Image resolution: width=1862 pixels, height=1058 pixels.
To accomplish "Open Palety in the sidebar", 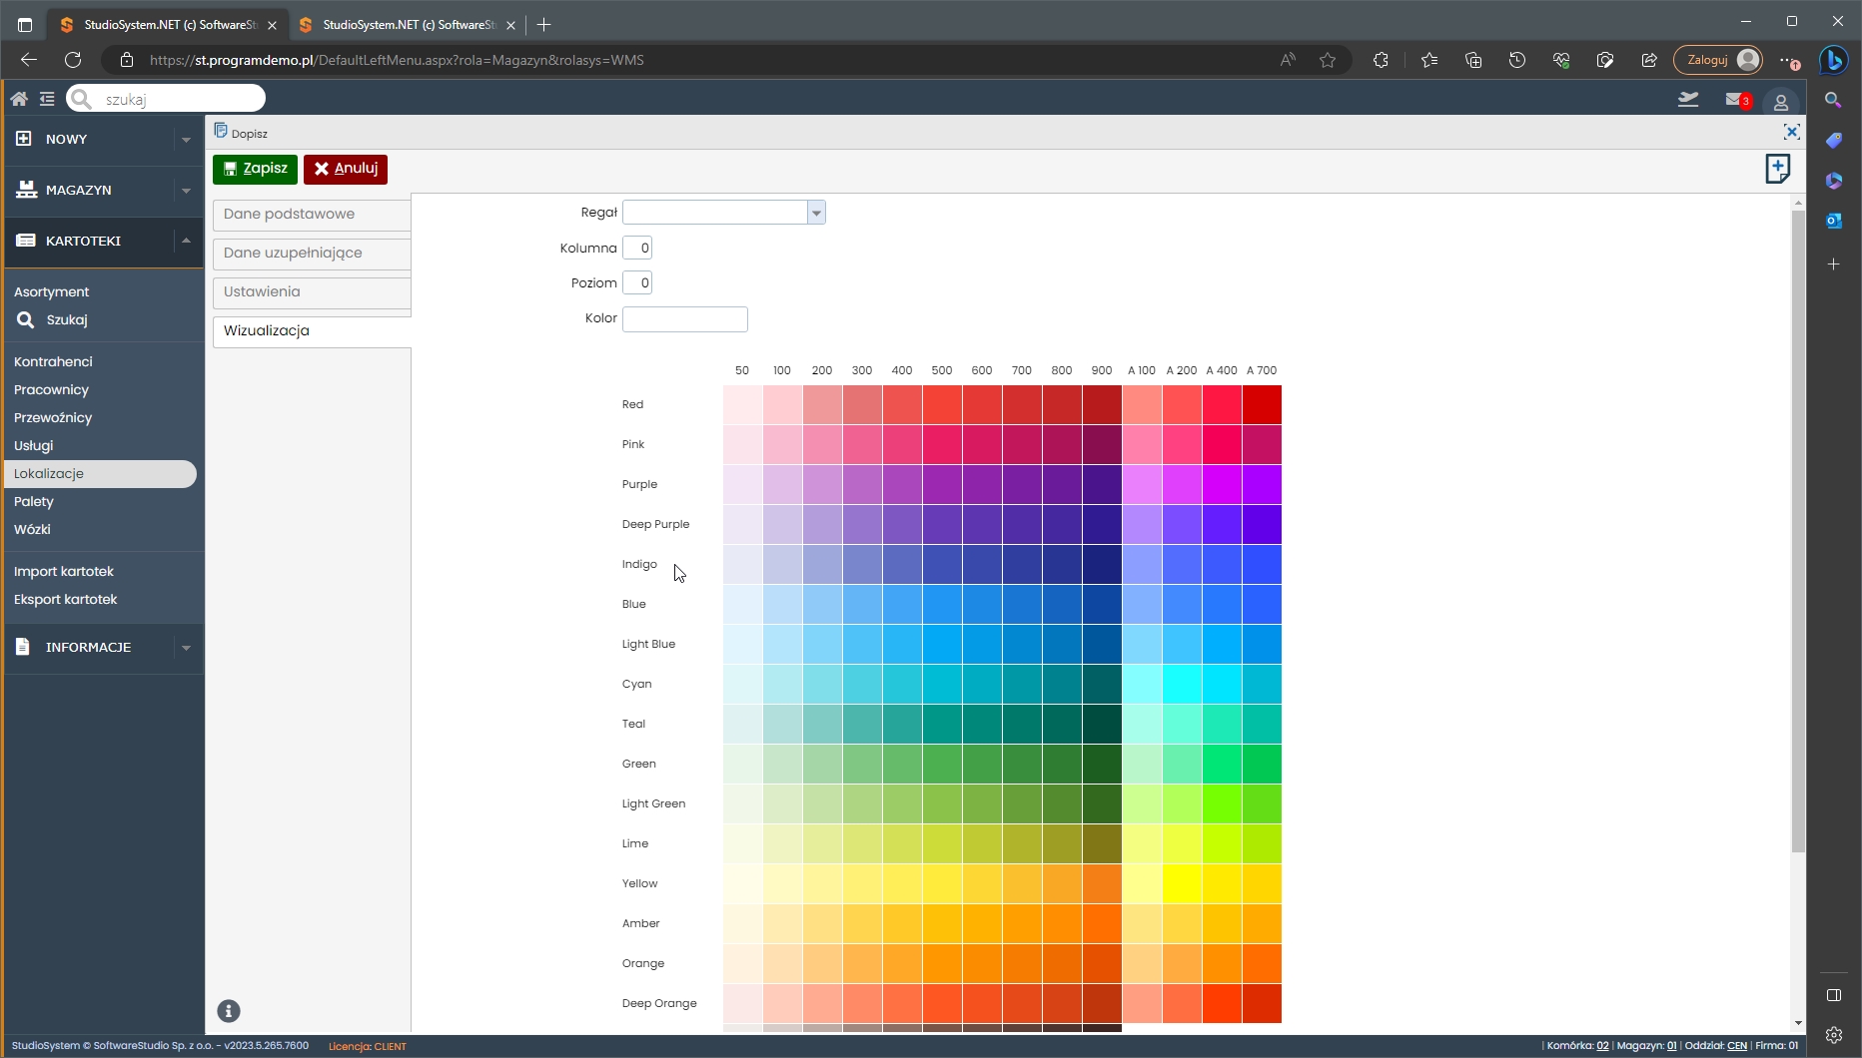I will tap(34, 502).
